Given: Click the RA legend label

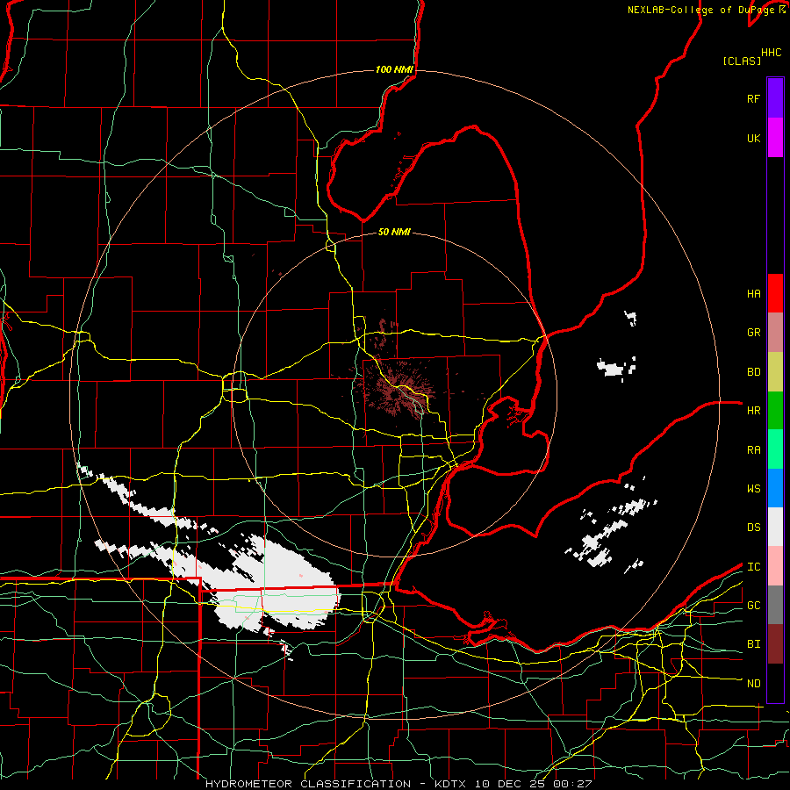Looking at the screenshot, I should (753, 450).
